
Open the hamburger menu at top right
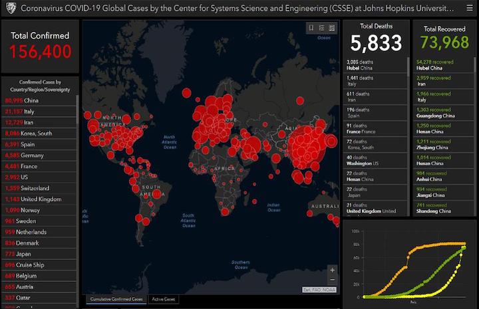[470, 8]
